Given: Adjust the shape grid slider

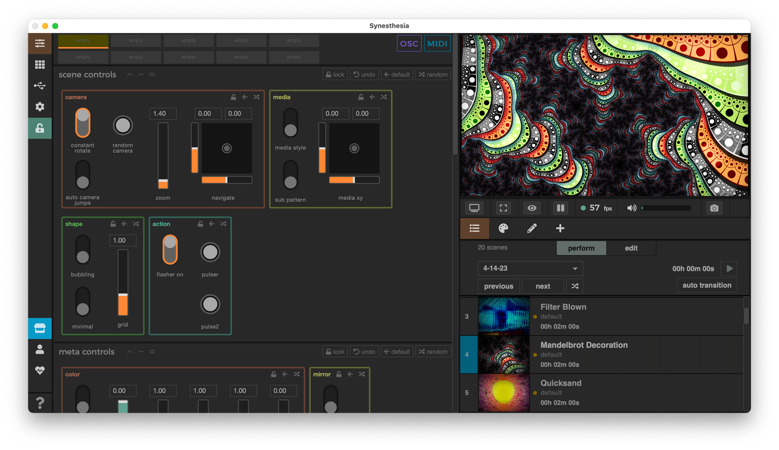Looking at the screenshot, I should point(123,283).
